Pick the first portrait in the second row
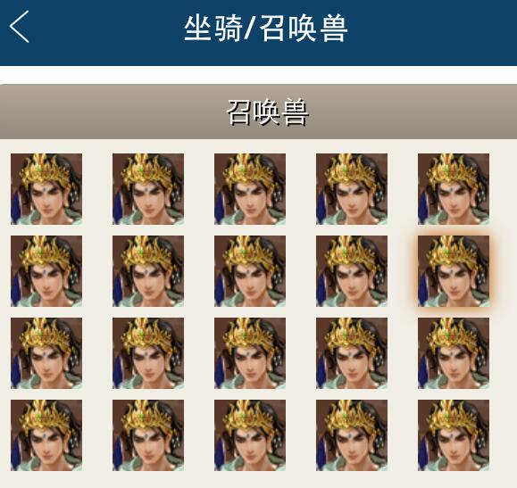Viewport: 517px width, 488px height. pyautogui.click(x=46, y=271)
